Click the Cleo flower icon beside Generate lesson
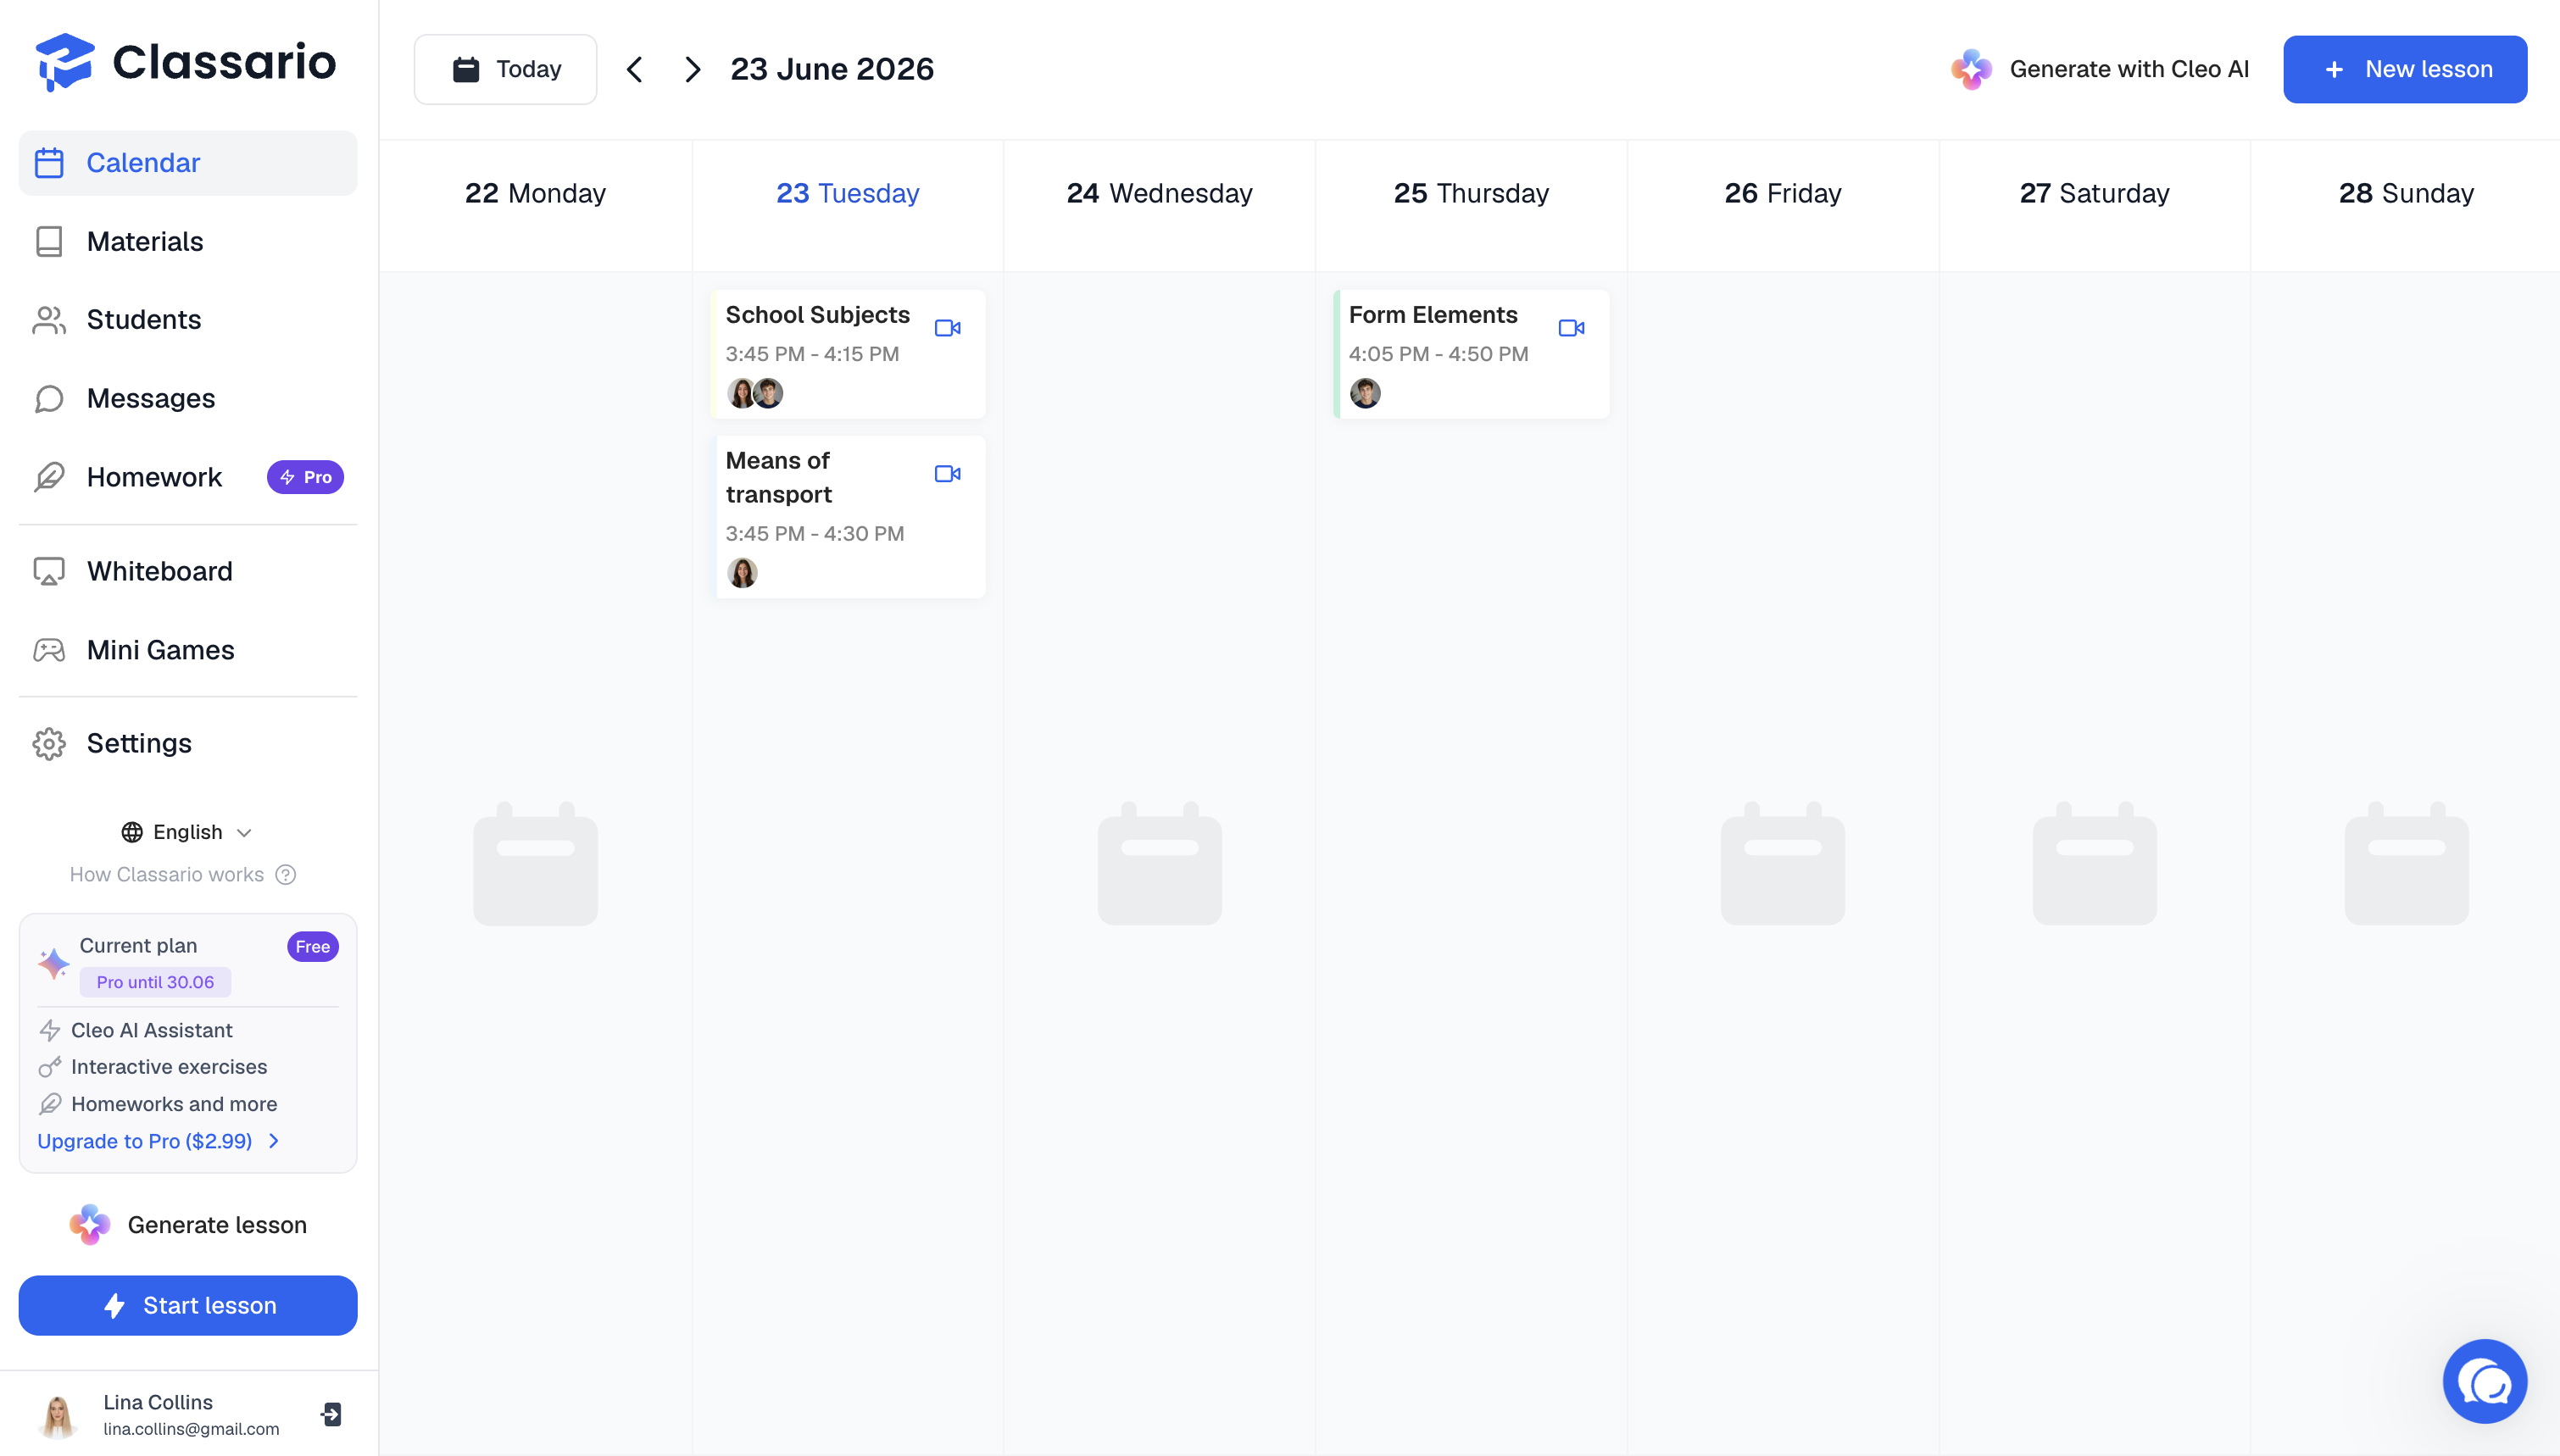The width and height of the screenshot is (2560, 1456). (x=90, y=1225)
